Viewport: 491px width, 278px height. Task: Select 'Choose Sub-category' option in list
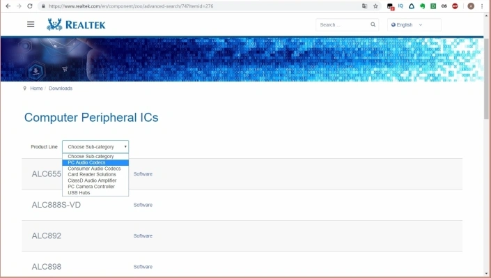[x=95, y=156]
